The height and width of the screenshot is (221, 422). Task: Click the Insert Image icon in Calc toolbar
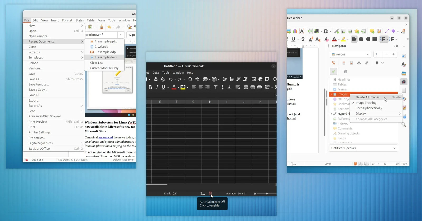pos(254,79)
